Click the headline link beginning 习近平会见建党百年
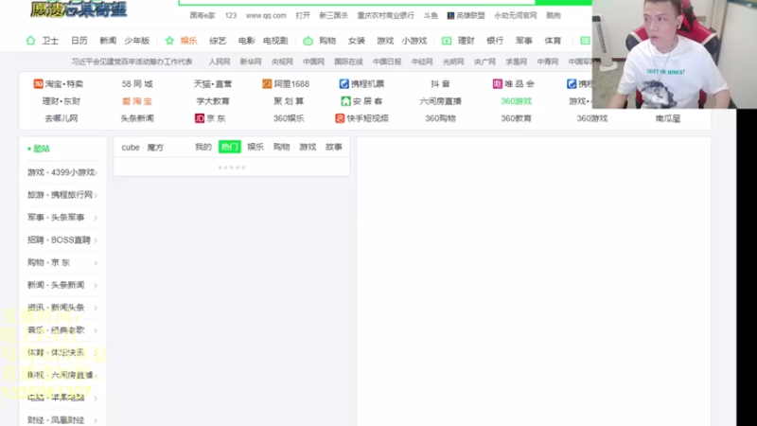This screenshot has height=426, width=757. pos(132,62)
